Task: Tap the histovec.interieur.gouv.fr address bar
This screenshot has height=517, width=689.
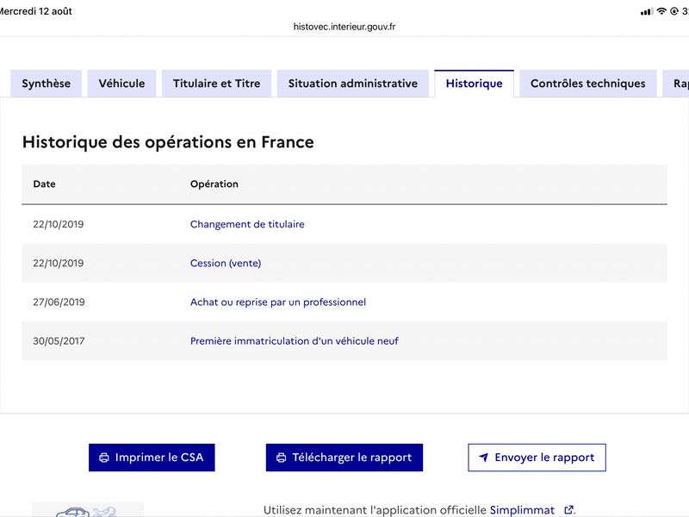Action: tap(344, 27)
